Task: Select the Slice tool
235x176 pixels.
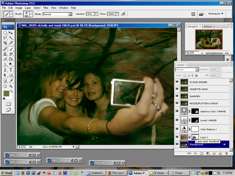Action: [11, 43]
